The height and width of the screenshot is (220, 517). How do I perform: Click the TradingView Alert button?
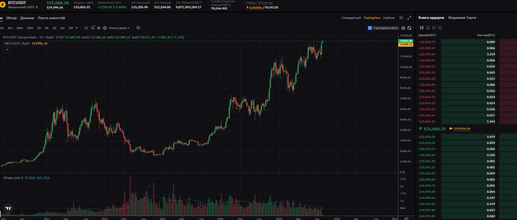(383, 28)
